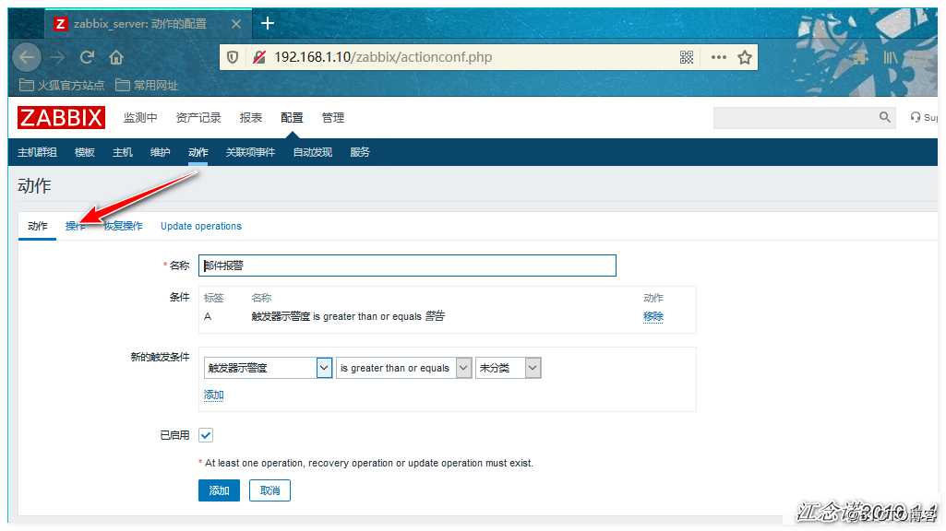Click the QR-code icon in the address bar

687,56
